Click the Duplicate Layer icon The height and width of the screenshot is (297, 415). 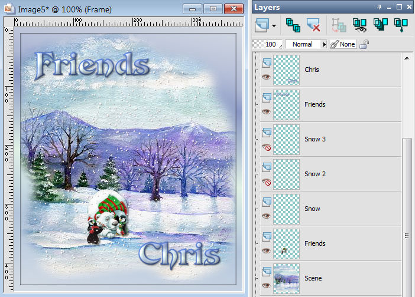point(293,25)
